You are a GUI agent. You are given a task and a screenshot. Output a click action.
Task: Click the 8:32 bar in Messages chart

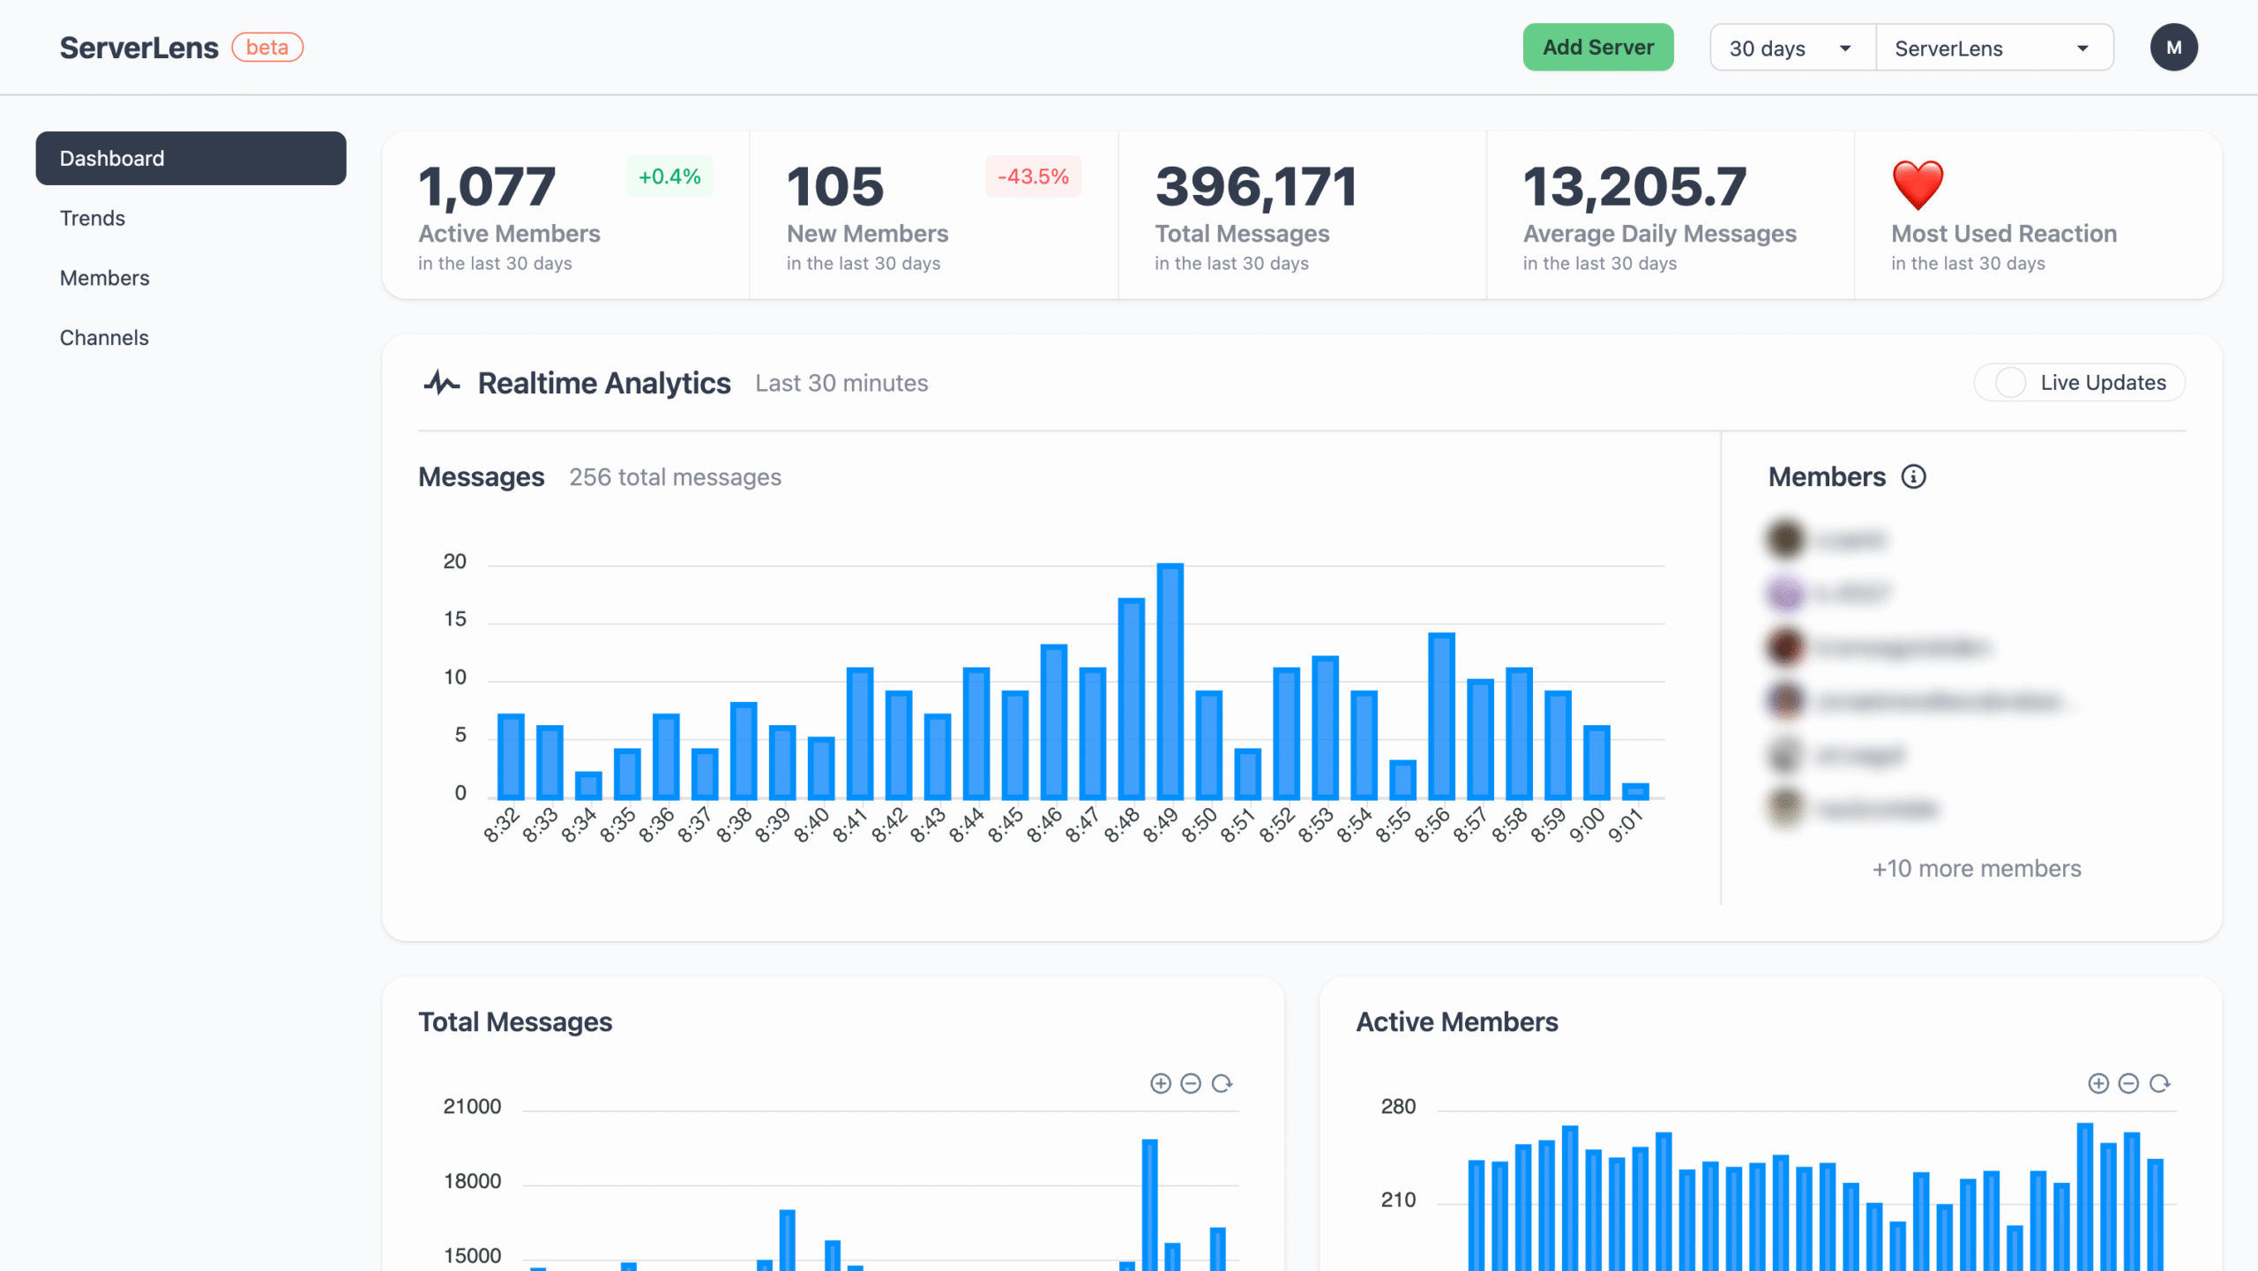pyautogui.click(x=511, y=756)
